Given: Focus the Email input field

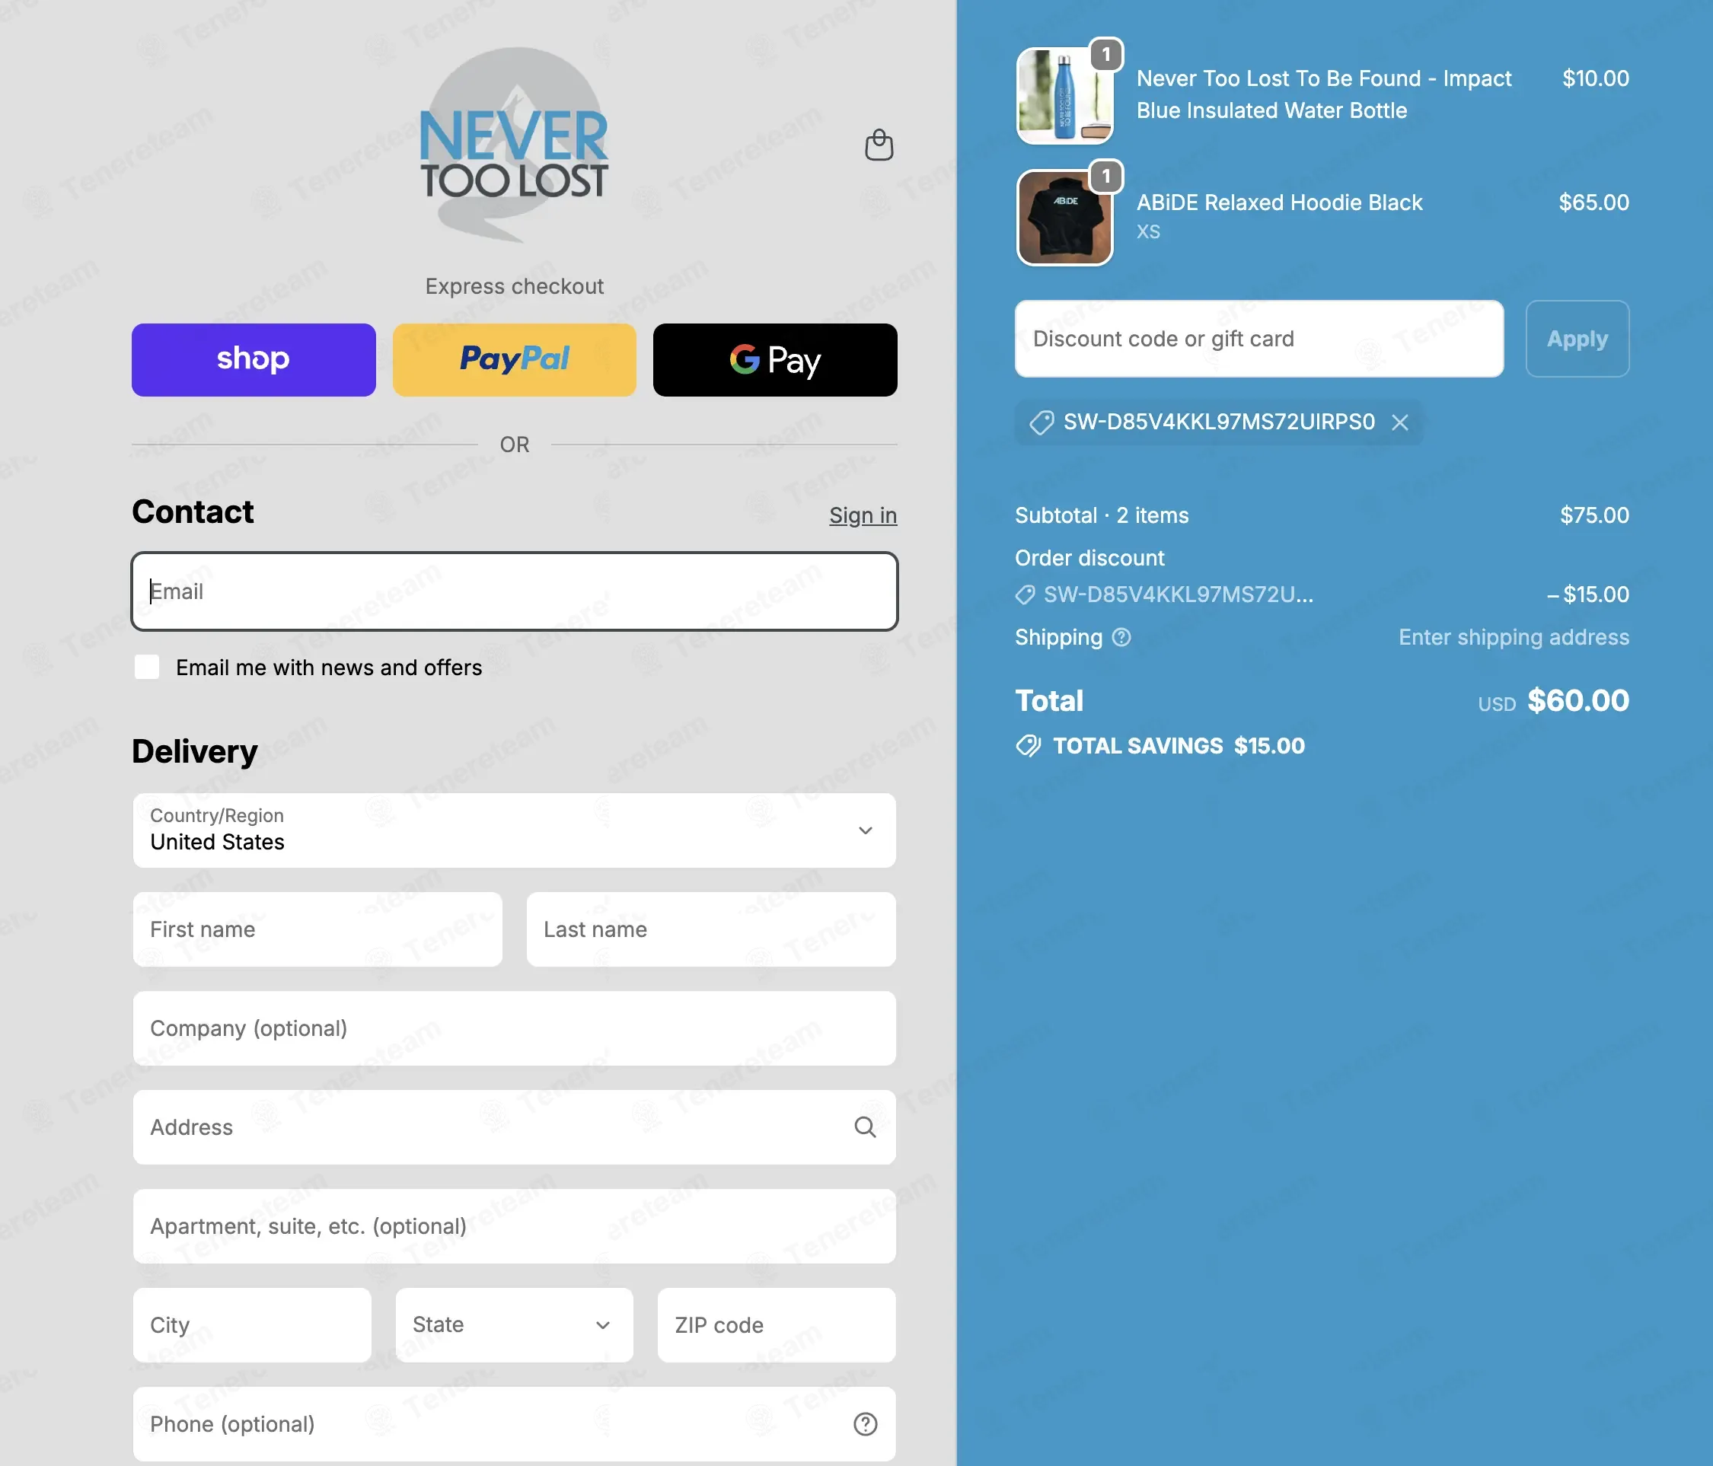Looking at the screenshot, I should pyautogui.click(x=514, y=591).
